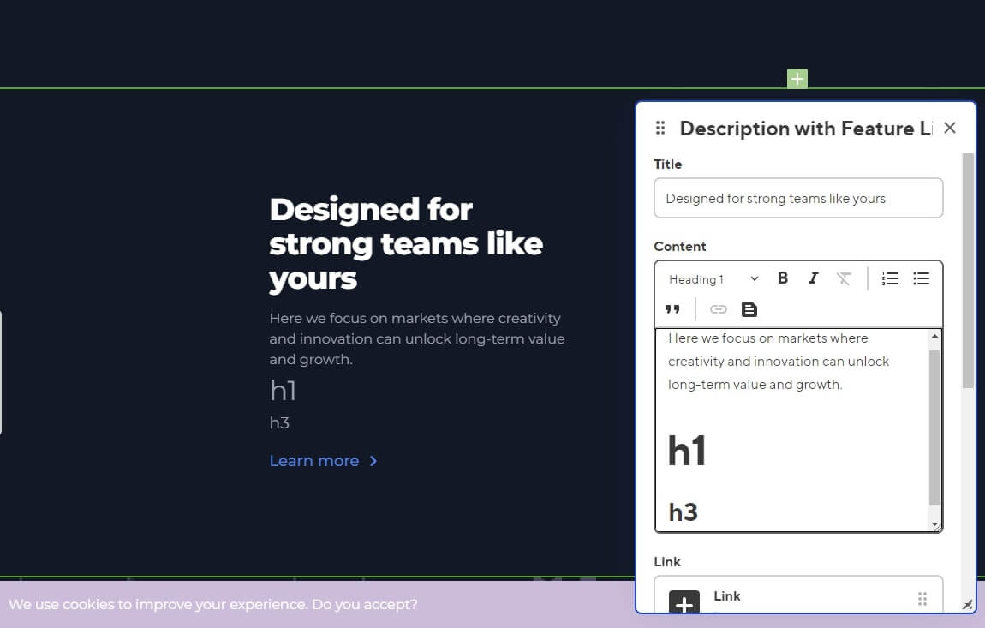Click the Link item's drag handle
Screen dimensions: 985x628
point(922,598)
